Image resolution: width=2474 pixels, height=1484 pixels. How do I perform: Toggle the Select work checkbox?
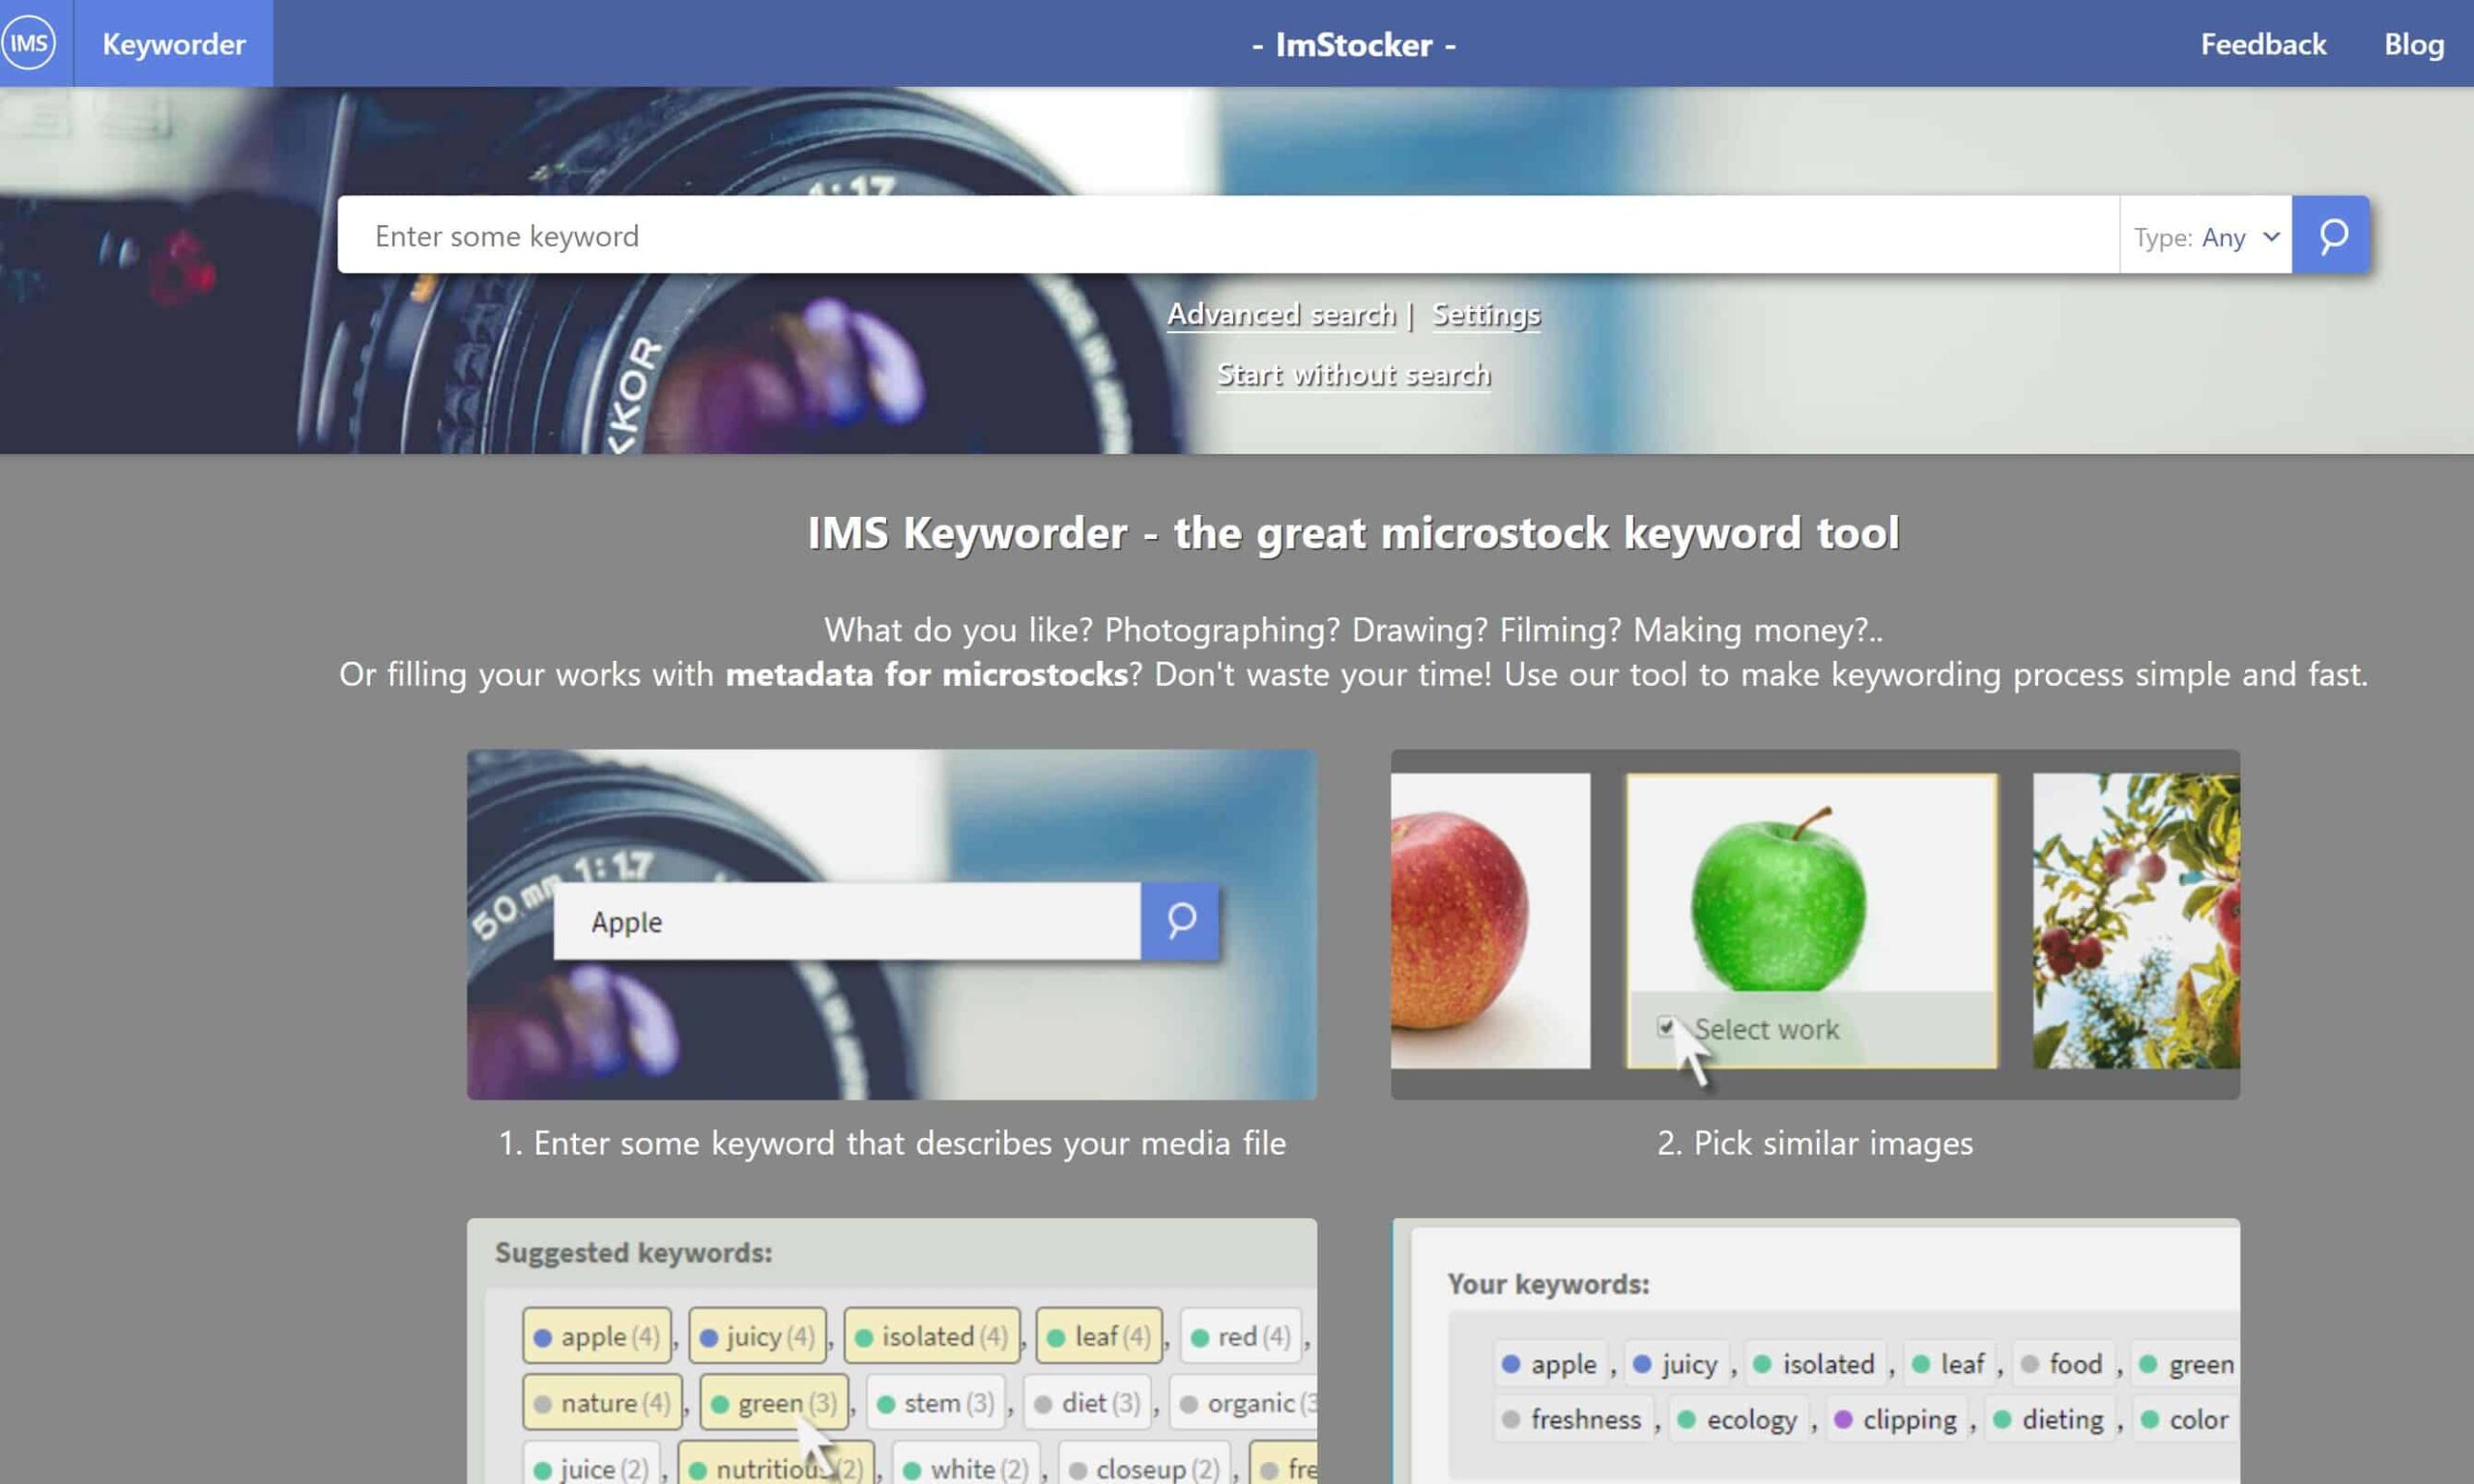tap(1665, 1027)
